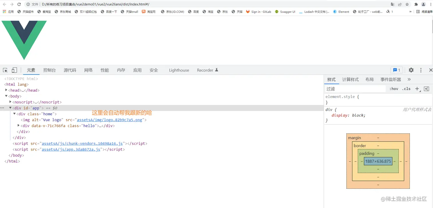Open the 阅读清单 reading list
Screen dimensions: 433x208
[x=424, y=12]
